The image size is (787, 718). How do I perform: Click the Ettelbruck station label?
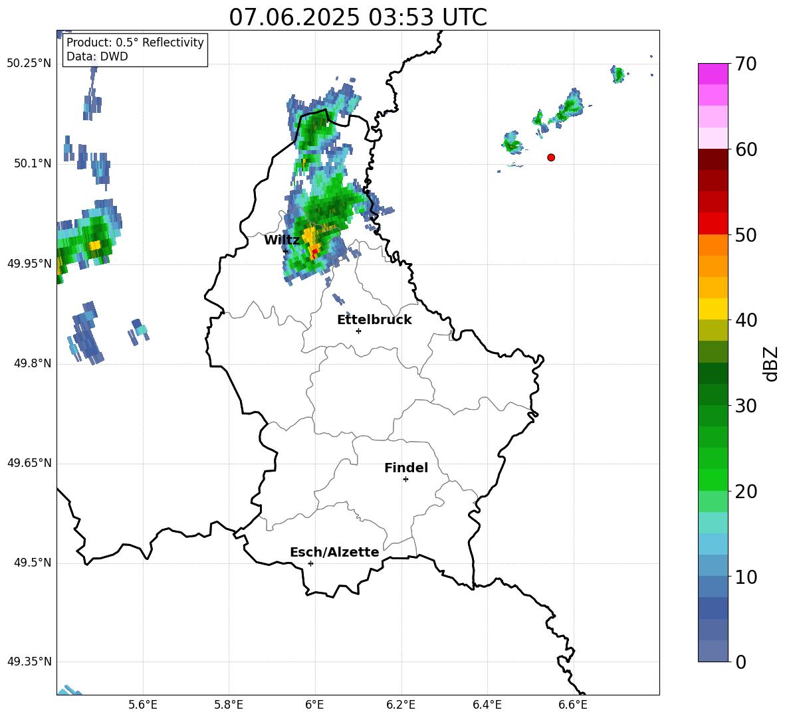click(374, 320)
